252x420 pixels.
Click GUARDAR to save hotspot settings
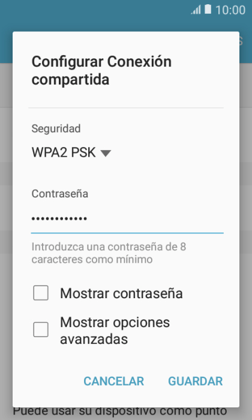196,381
